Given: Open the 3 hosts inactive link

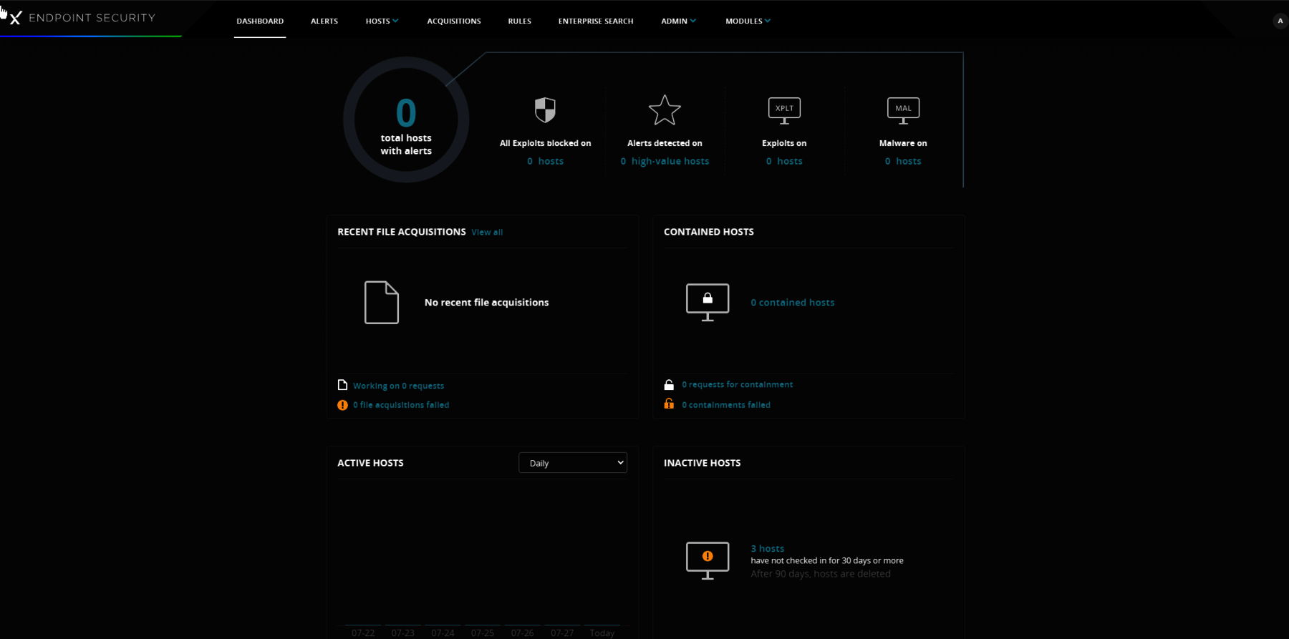Looking at the screenshot, I should (767, 548).
